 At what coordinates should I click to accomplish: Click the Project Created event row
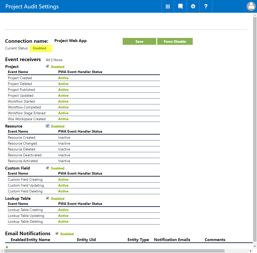(x=84, y=78)
